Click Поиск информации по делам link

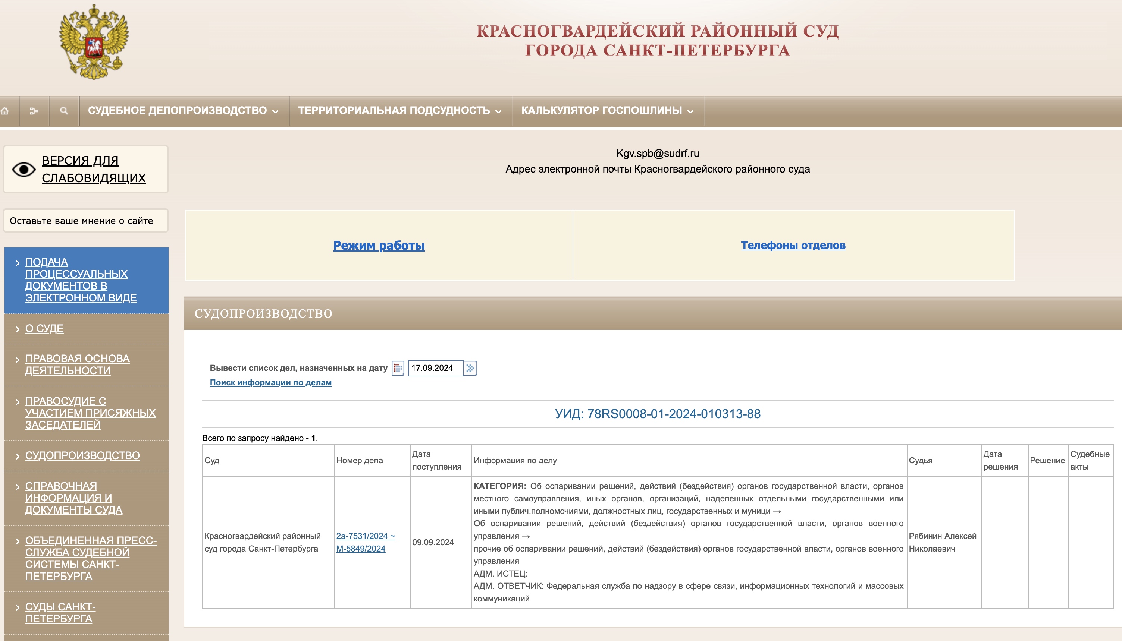pos(270,383)
